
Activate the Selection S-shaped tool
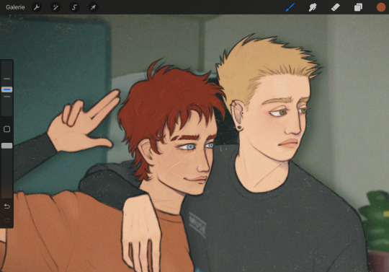pos(74,7)
